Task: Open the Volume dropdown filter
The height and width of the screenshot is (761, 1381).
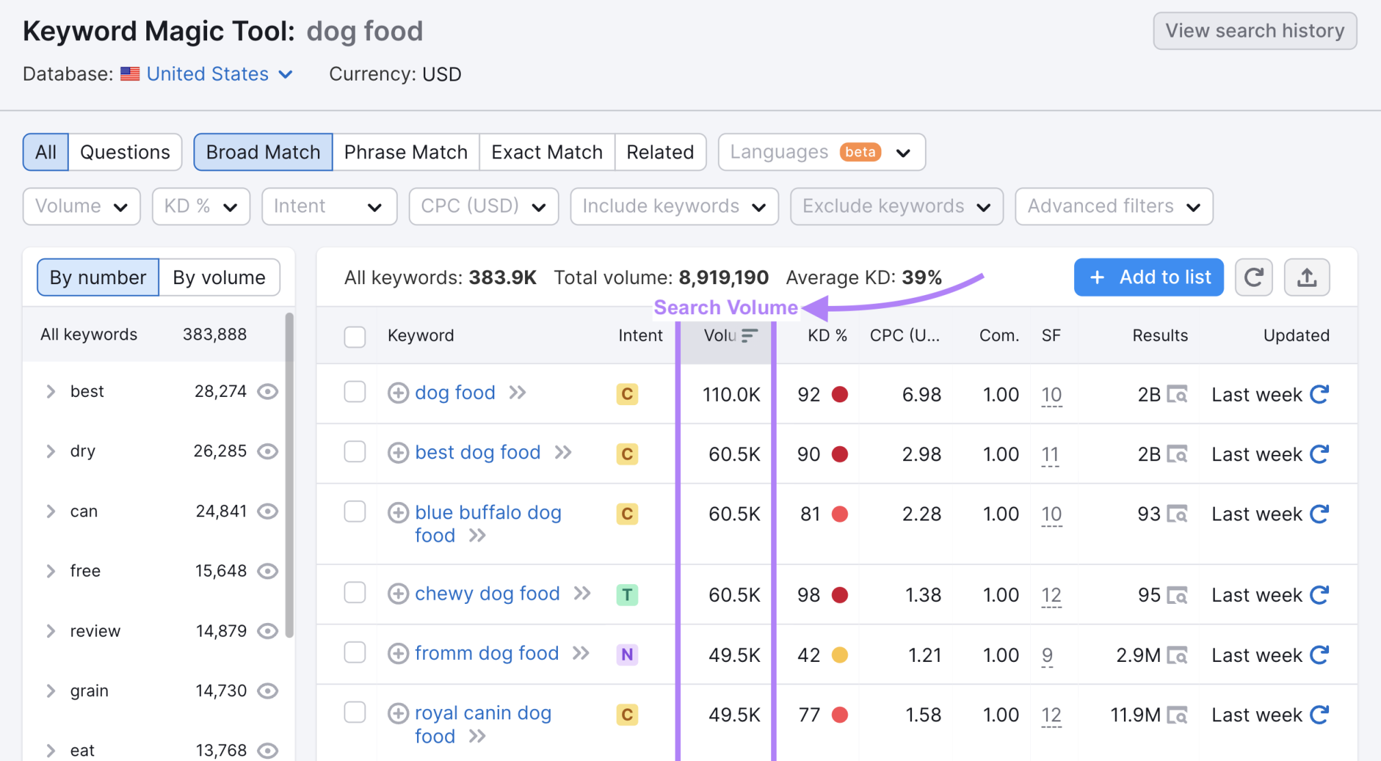Action: point(80,205)
